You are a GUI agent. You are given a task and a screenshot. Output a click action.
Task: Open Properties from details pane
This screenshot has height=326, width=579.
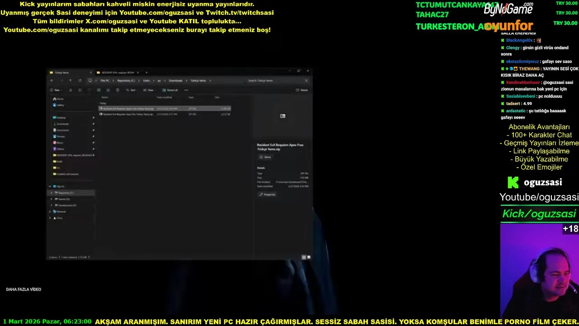pos(267,194)
